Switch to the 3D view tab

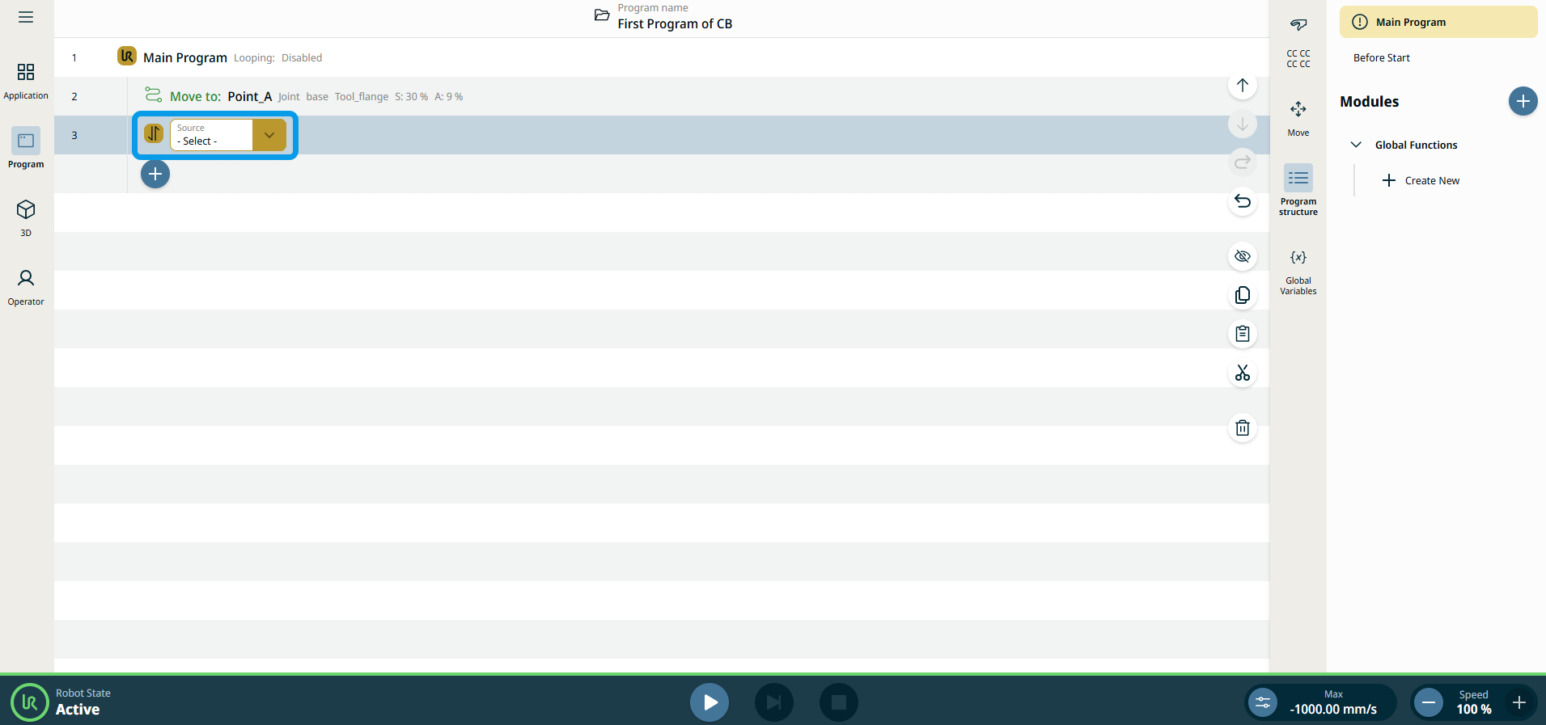coord(26,218)
